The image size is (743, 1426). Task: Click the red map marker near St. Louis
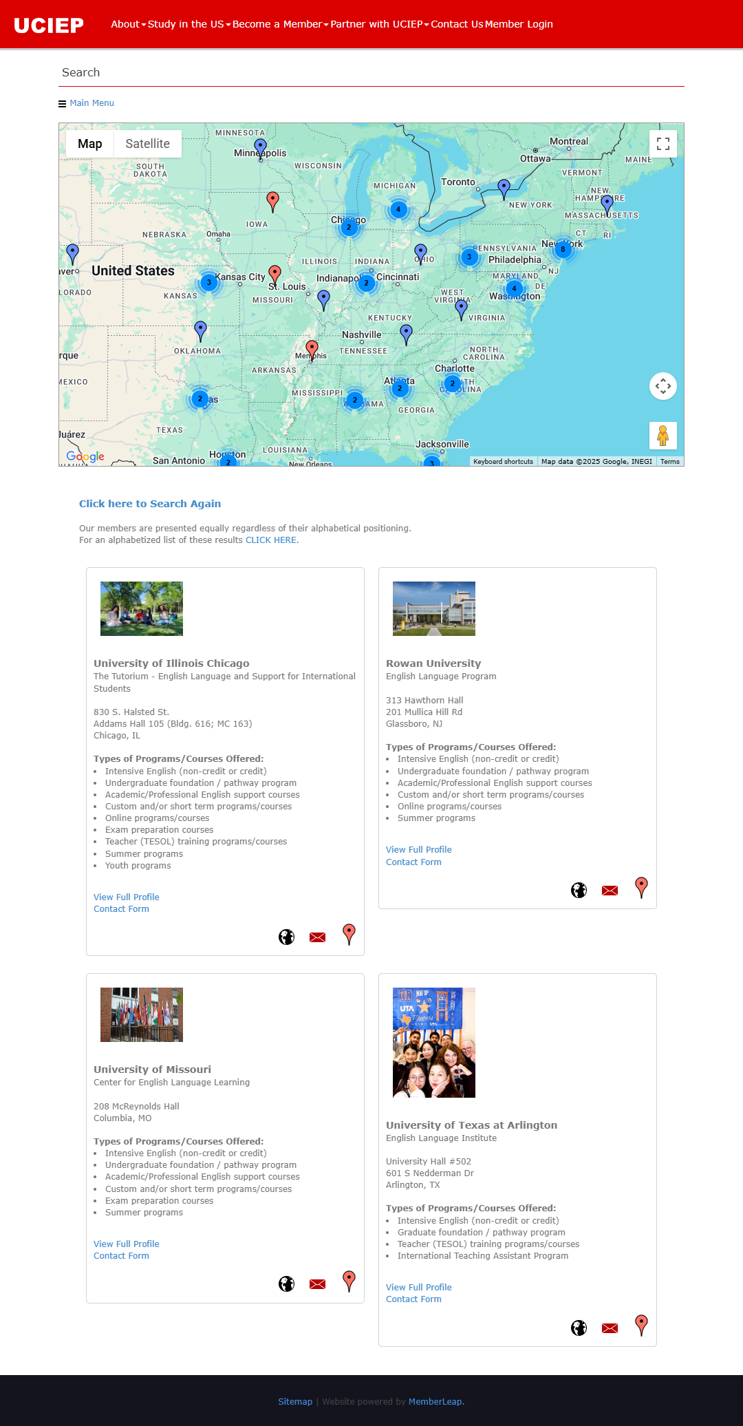pyautogui.click(x=274, y=275)
